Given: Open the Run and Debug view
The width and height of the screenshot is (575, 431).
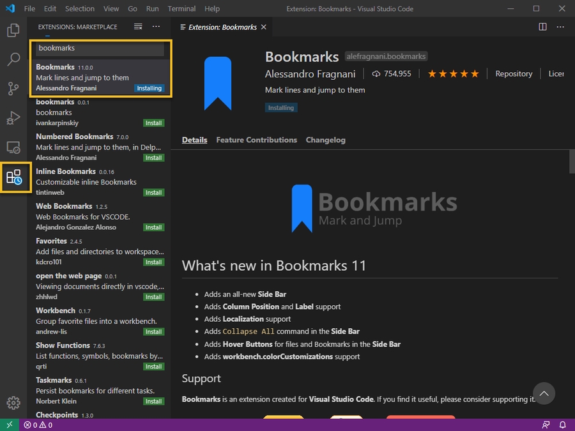Looking at the screenshot, I should 13,118.
